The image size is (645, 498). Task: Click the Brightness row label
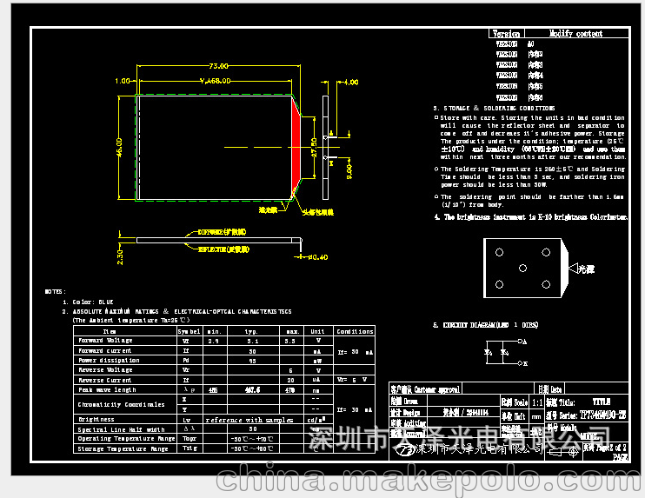(96, 420)
